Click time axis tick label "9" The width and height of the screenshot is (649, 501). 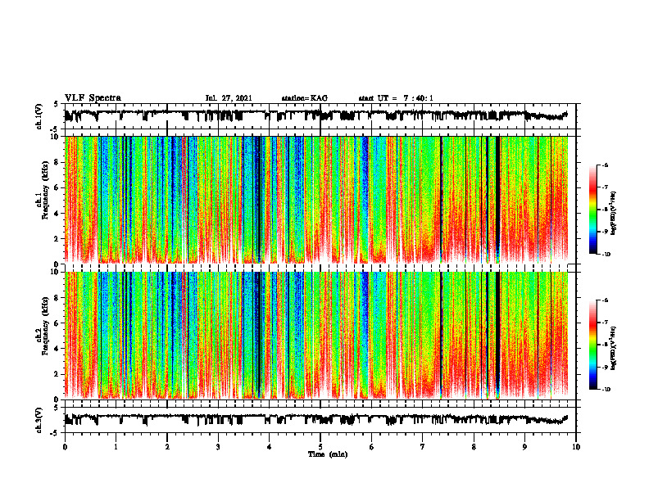click(x=524, y=447)
